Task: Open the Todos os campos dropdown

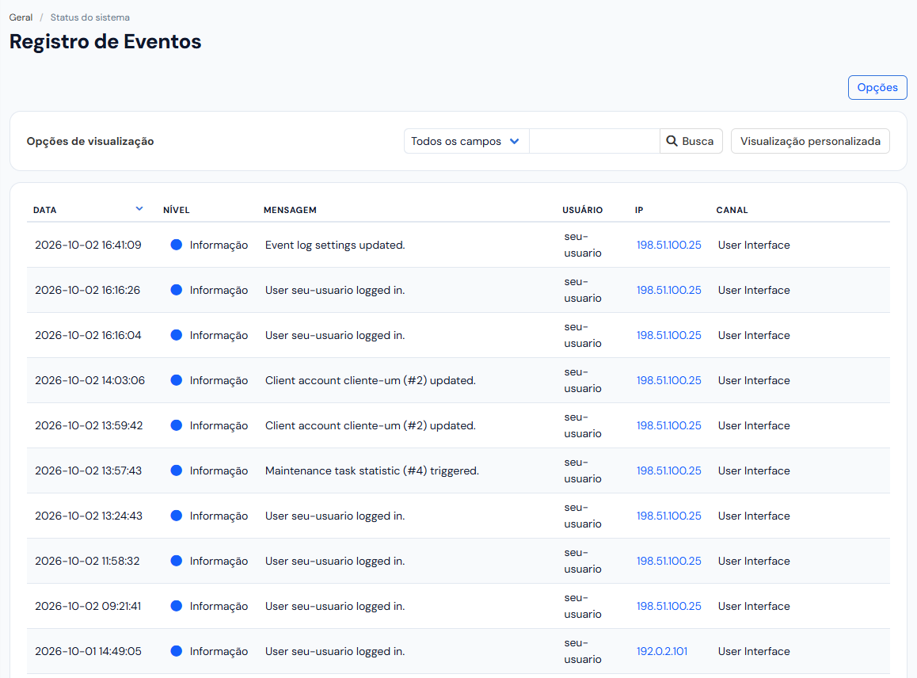Action: point(466,141)
